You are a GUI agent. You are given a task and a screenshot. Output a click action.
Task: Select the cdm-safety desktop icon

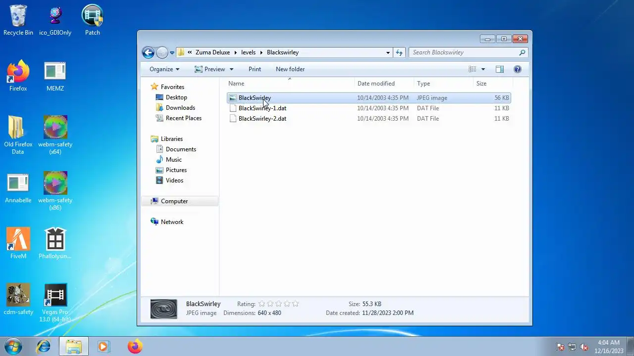click(18, 300)
